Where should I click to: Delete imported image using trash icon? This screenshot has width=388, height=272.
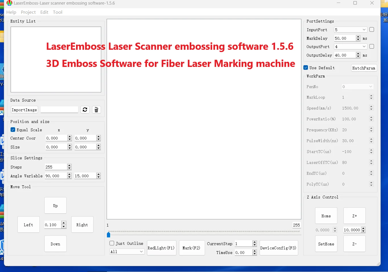click(96, 110)
